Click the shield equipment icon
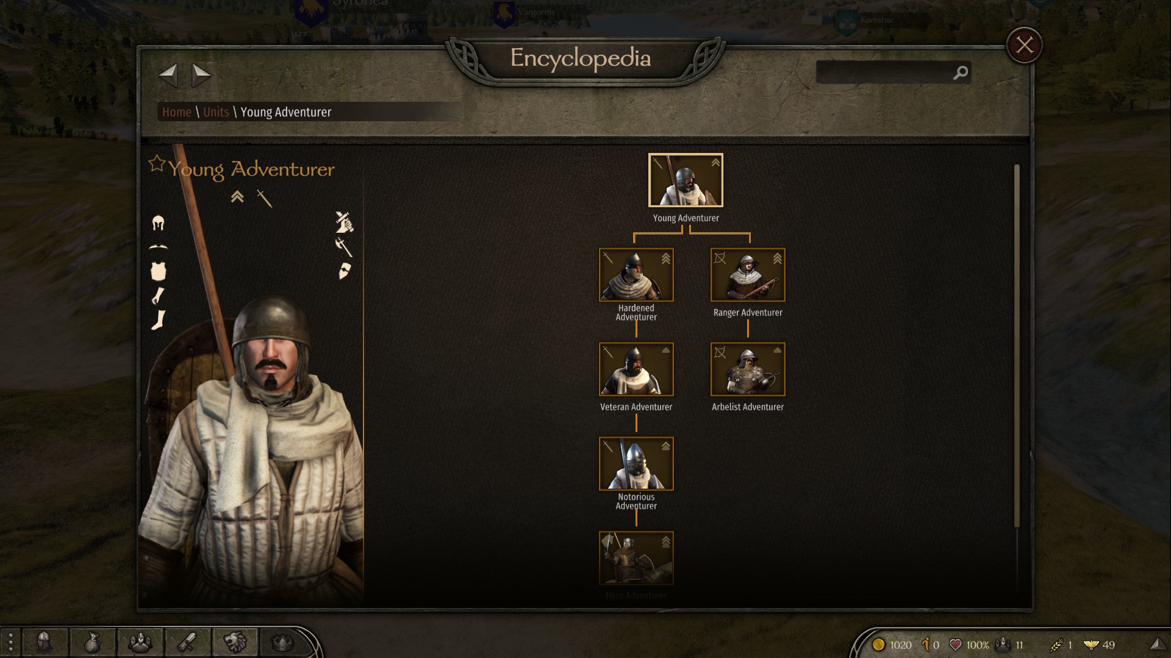The image size is (1171, 658). [x=345, y=272]
